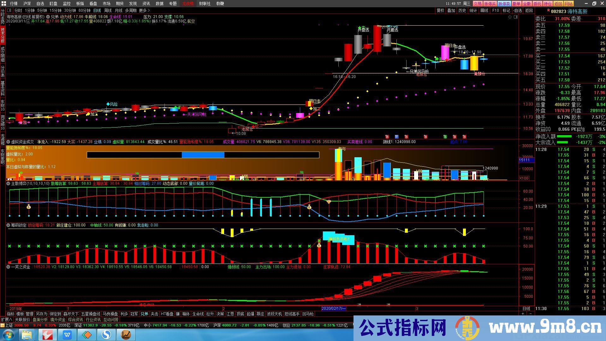Image resolution: width=606 pixels, height=341 pixels.
Task: Select the 5分钟 period
Action: pyautogui.click(x=42, y=10)
